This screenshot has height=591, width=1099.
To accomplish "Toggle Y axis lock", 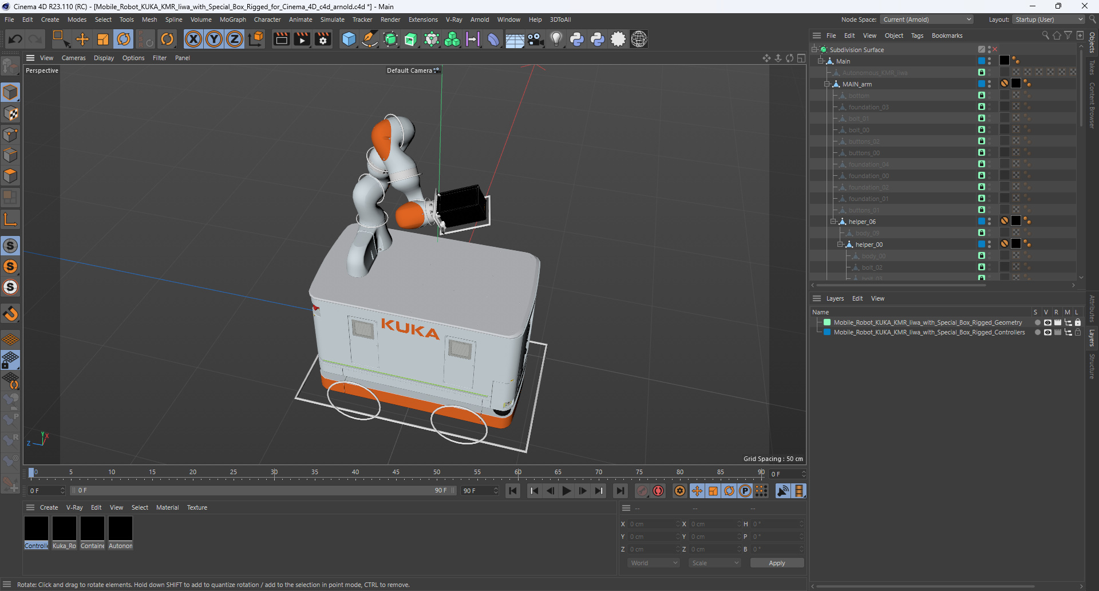I will pos(214,39).
